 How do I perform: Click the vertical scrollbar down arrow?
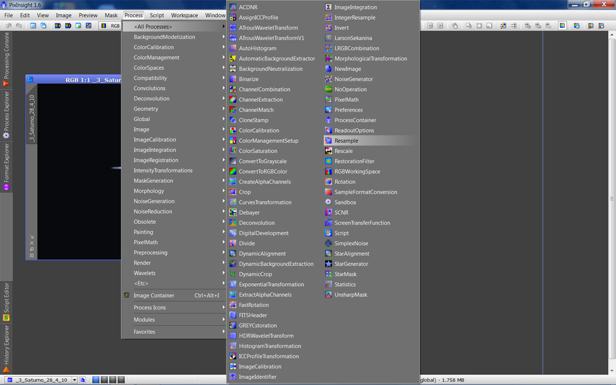[x=612, y=370]
